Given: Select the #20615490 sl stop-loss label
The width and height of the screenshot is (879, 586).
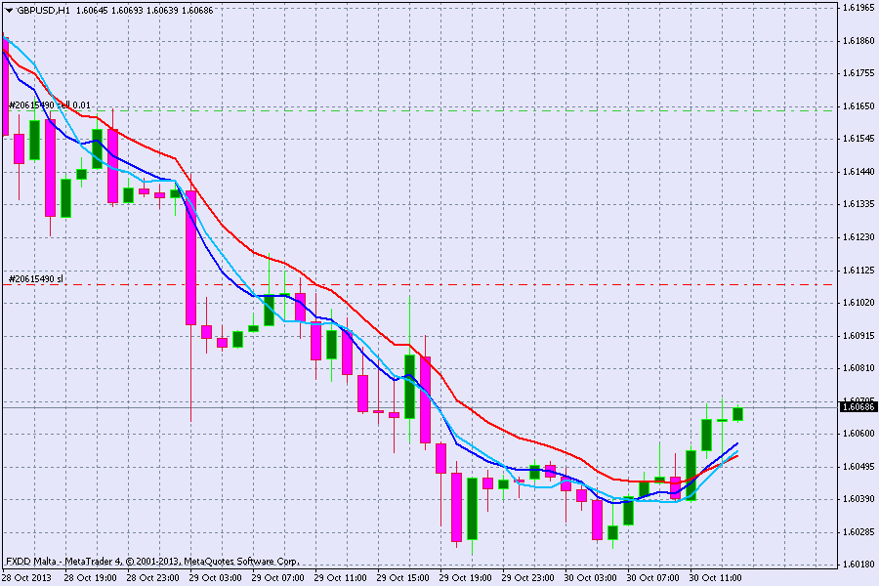Looking at the screenshot, I should [36, 279].
